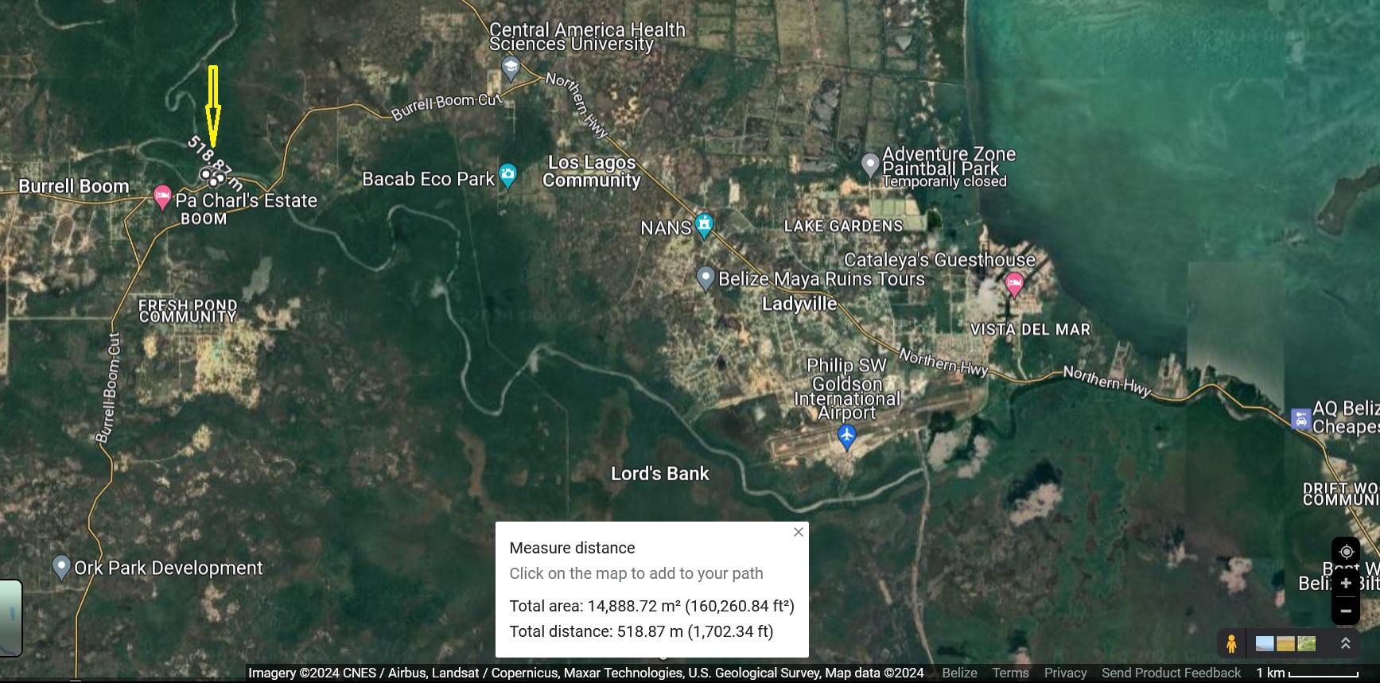Zoom out with the minus button
Image resolution: width=1380 pixels, height=683 pixels.
pyautogui.click(x=1346, y=611)
